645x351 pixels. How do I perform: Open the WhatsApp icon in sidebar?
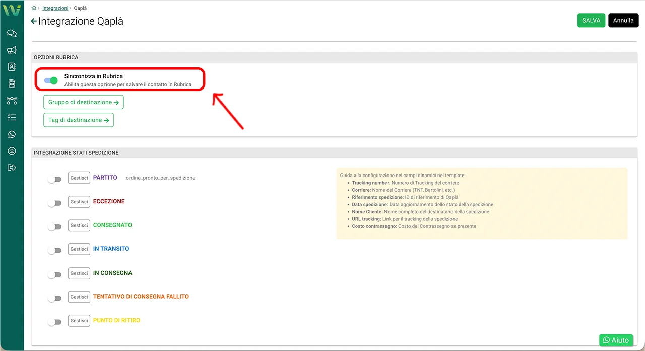pos(12,134)
